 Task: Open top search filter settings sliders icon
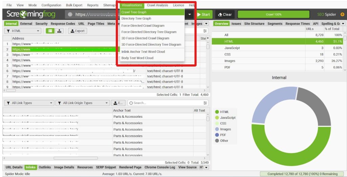[205, 31]
